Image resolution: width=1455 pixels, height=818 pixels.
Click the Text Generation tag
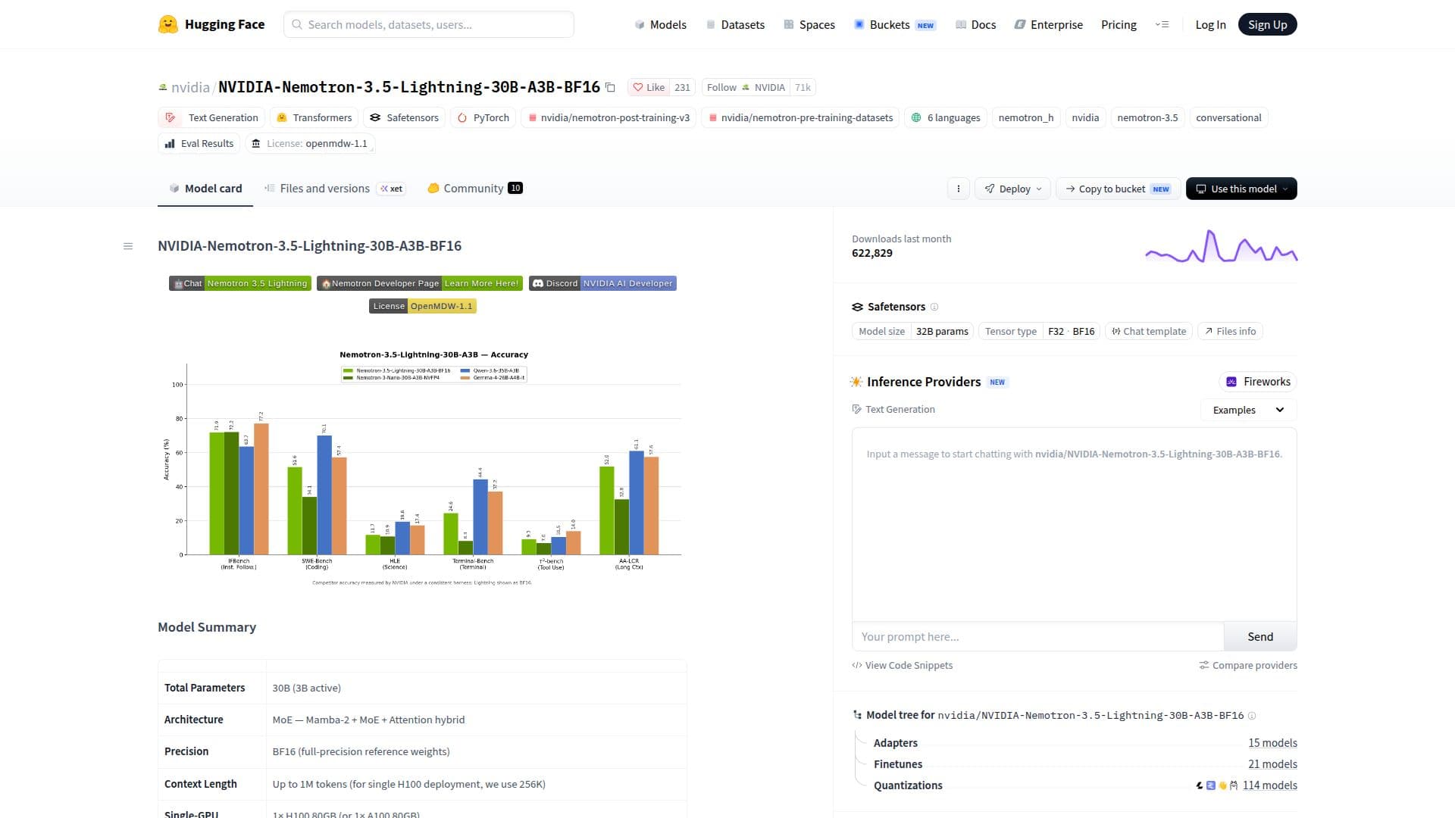[211, 117]
